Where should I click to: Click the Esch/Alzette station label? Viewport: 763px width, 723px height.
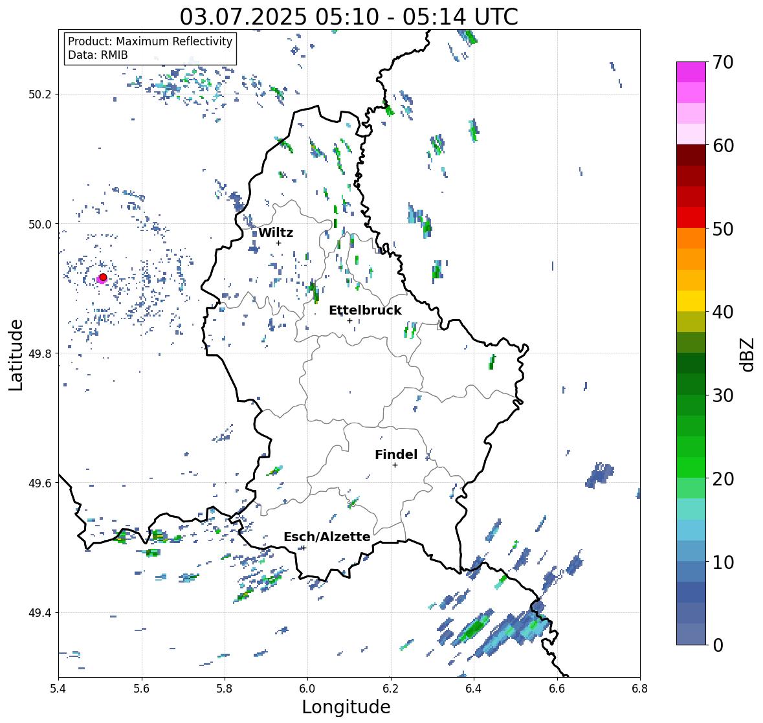click(327, 537)
